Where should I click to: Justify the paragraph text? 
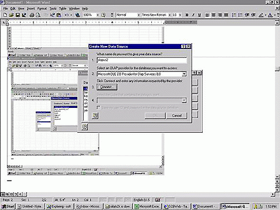click(226, 15)
